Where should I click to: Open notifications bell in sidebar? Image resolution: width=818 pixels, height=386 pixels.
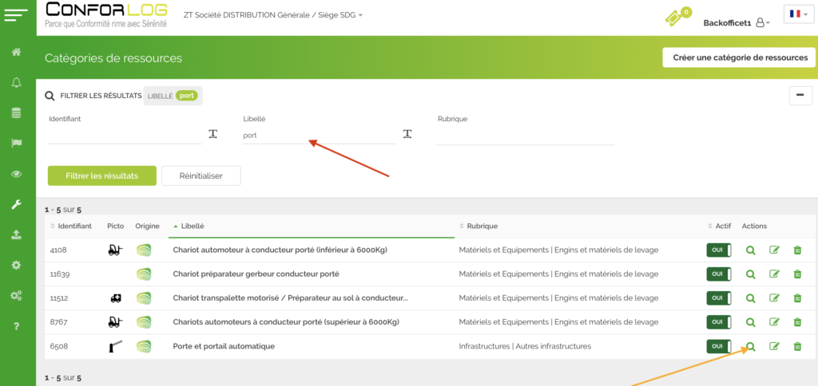pyautogui.click(x=16, y=82)
